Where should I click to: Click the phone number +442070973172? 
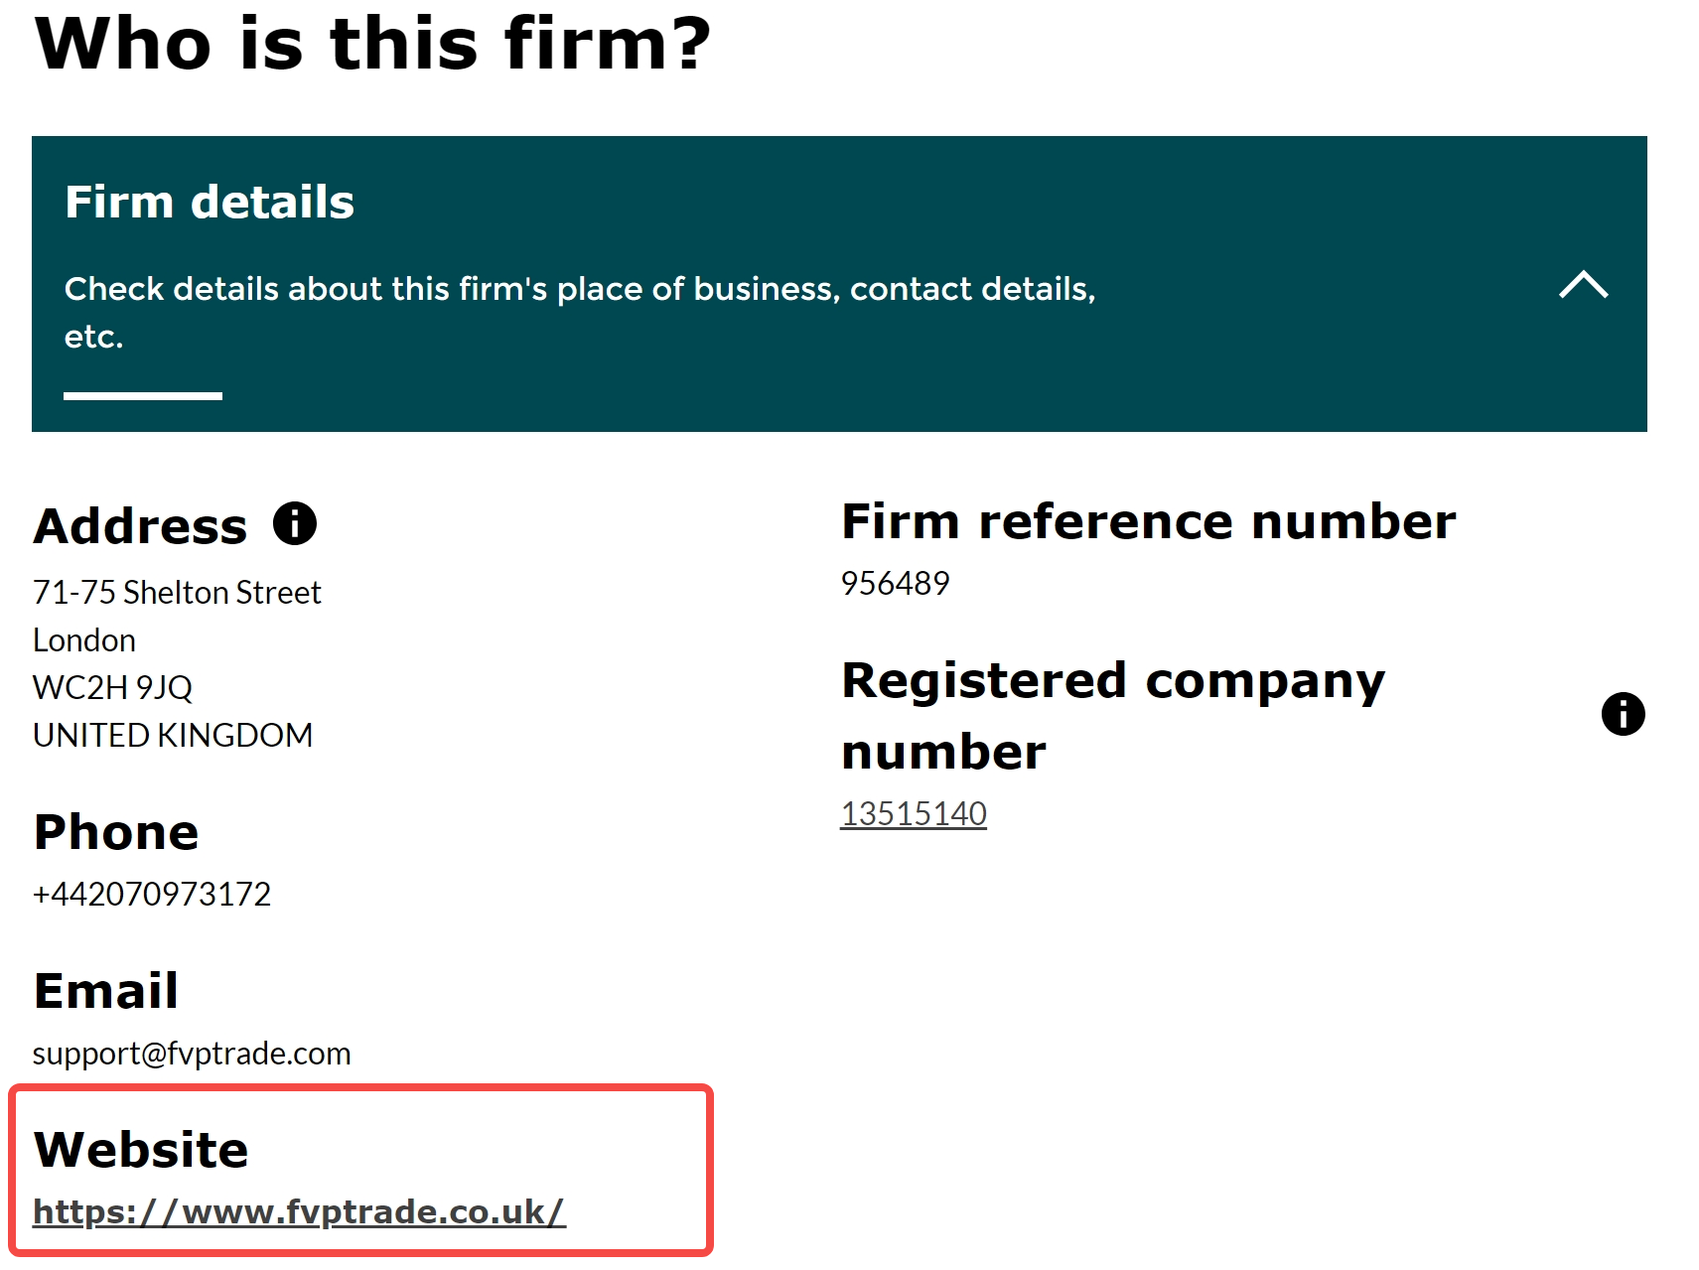pos(152,895)
